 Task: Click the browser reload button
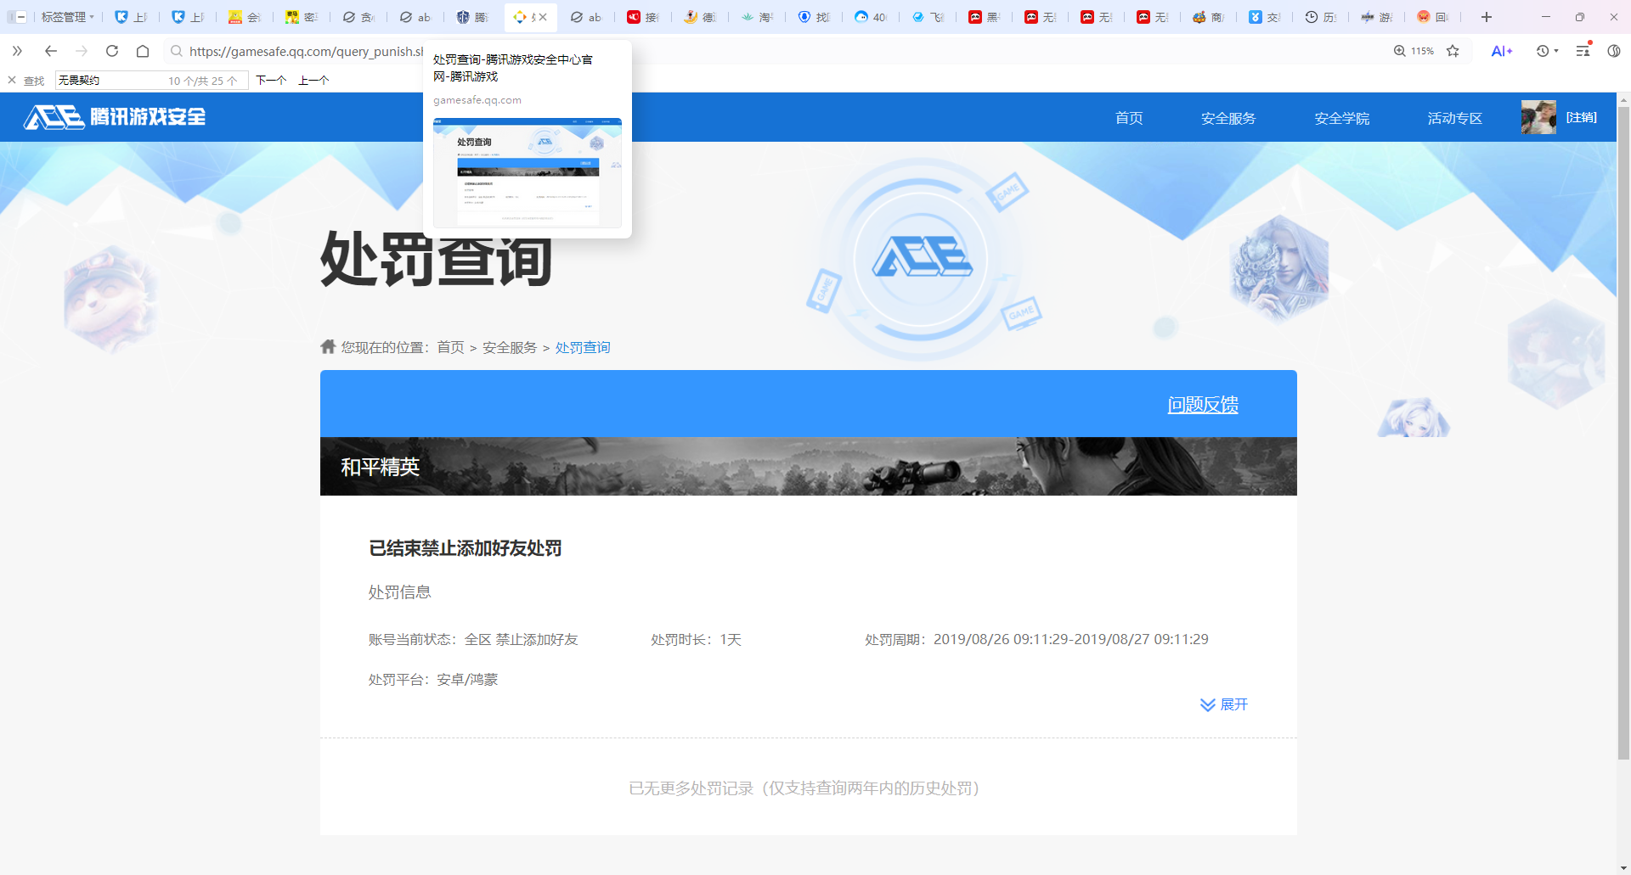tap(112, 51)
